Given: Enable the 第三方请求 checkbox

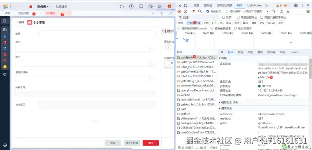Looking at the screenshot, I should [x=235, y=28].
